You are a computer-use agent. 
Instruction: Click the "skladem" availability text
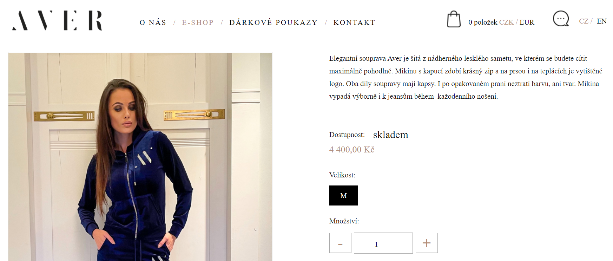click(x=390, y=135)
